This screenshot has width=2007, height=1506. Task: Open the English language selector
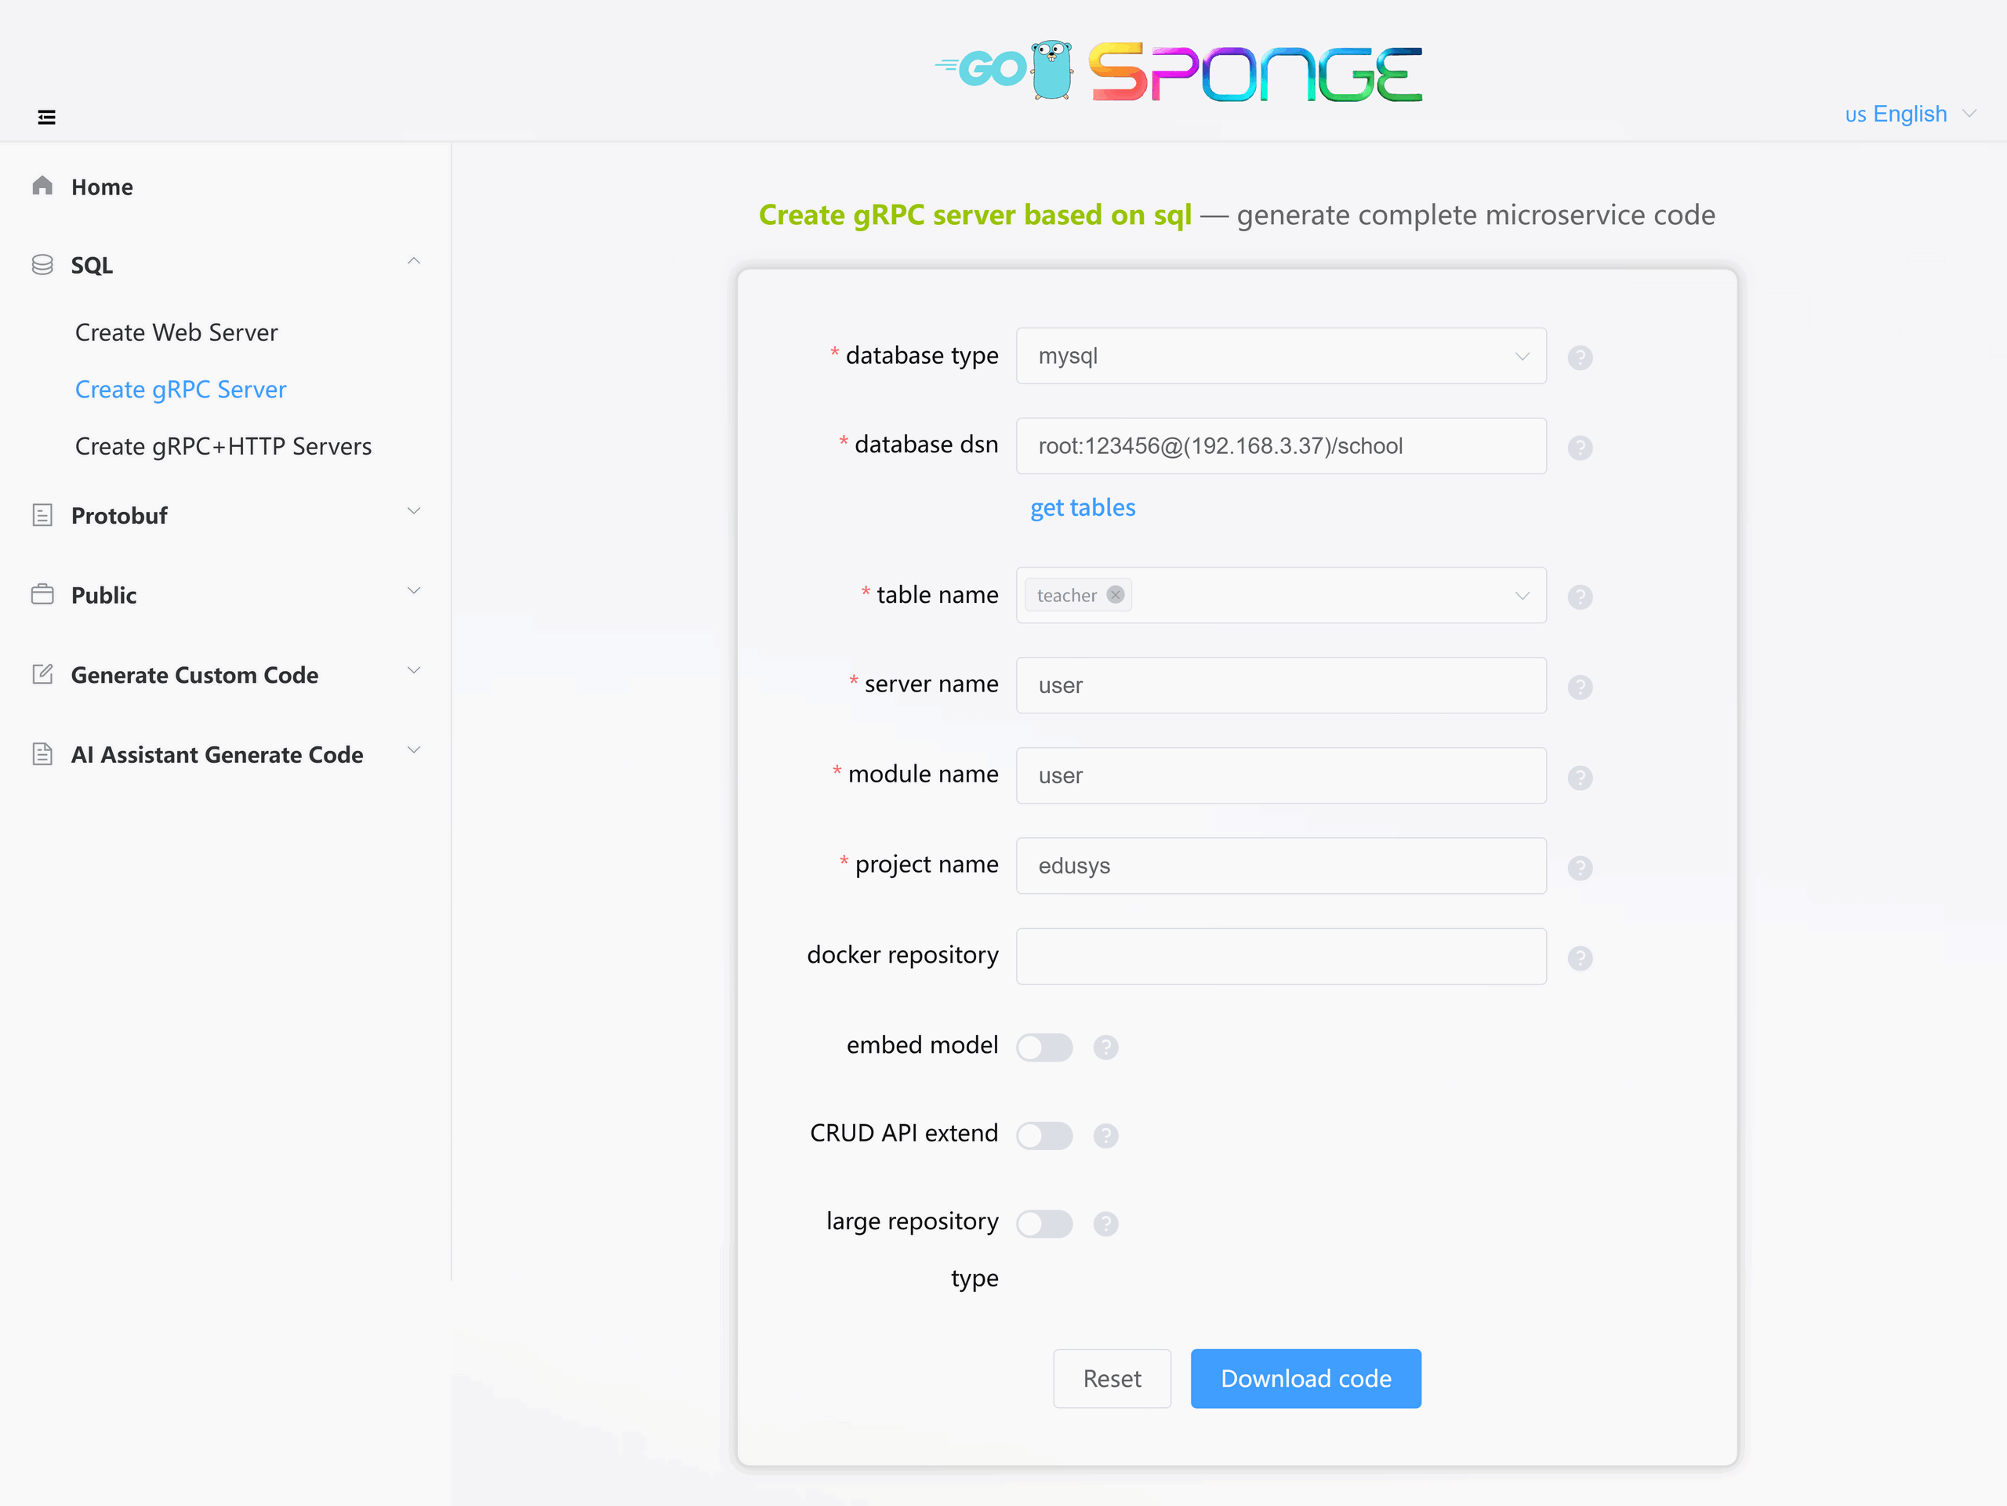coord(1910,114)
